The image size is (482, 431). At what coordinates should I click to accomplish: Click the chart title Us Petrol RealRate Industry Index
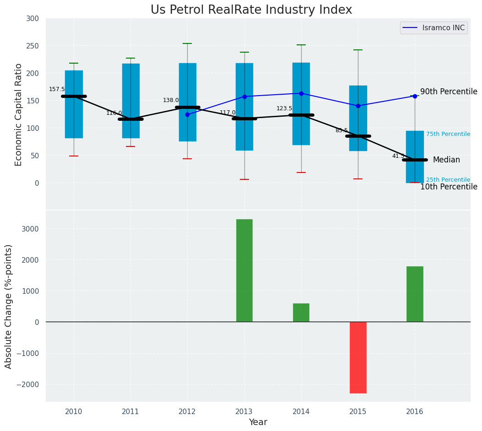pos(251,10)
